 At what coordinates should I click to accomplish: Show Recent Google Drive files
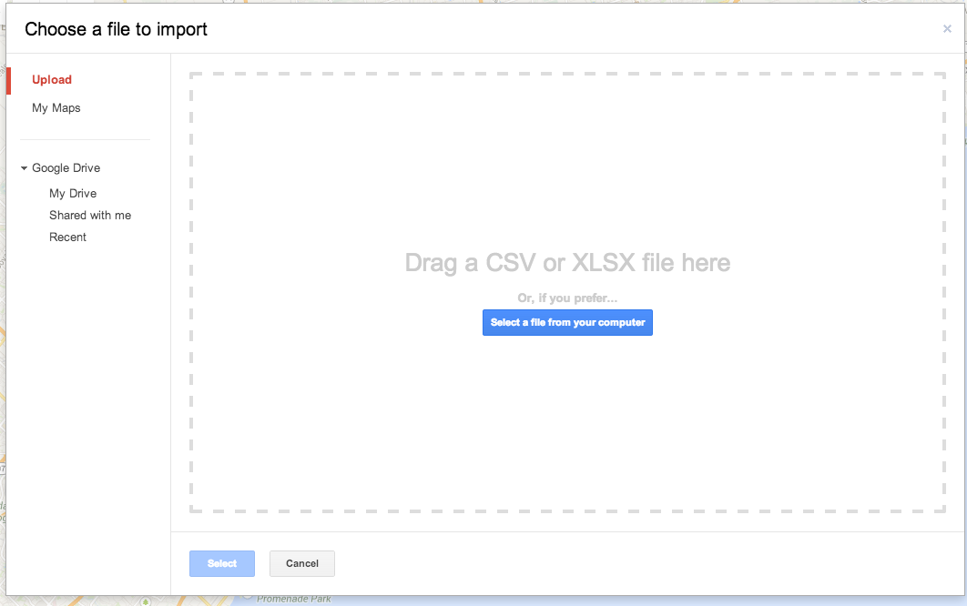click(x=68, y=237)
